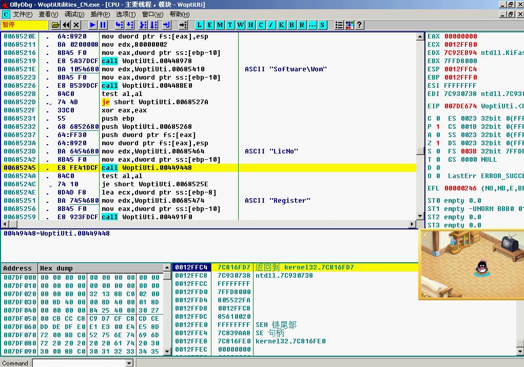524x367 pixels.
Task: Open help with the question mark icon
Action: coord(359,25)
